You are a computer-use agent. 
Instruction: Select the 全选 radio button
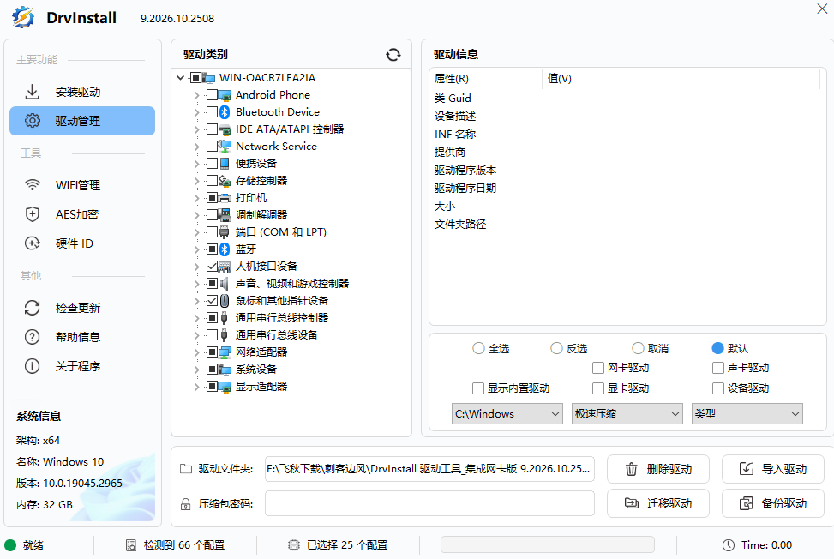click(x=478, y=348)
